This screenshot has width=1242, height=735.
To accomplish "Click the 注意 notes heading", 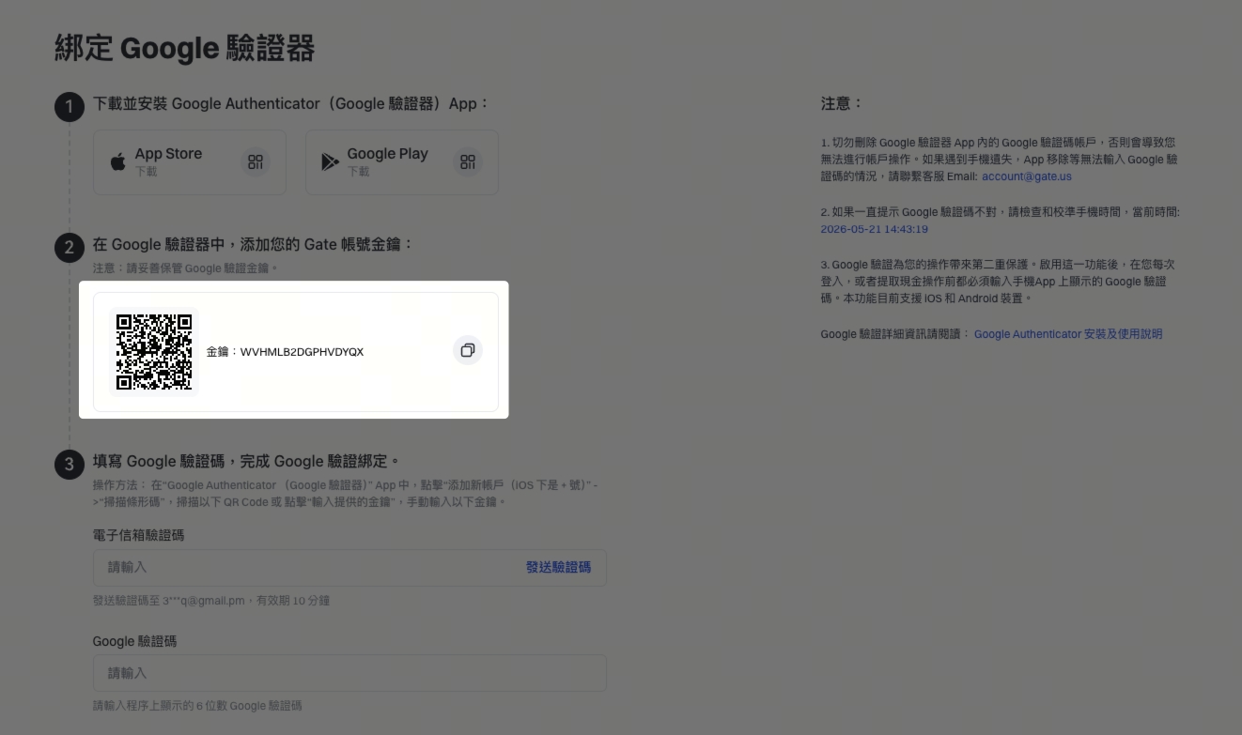I will (x=841, y=103).
